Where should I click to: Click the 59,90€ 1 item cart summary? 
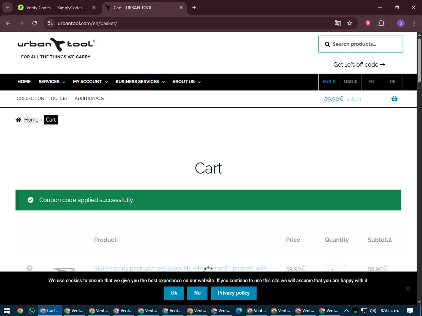pos(342,99)
